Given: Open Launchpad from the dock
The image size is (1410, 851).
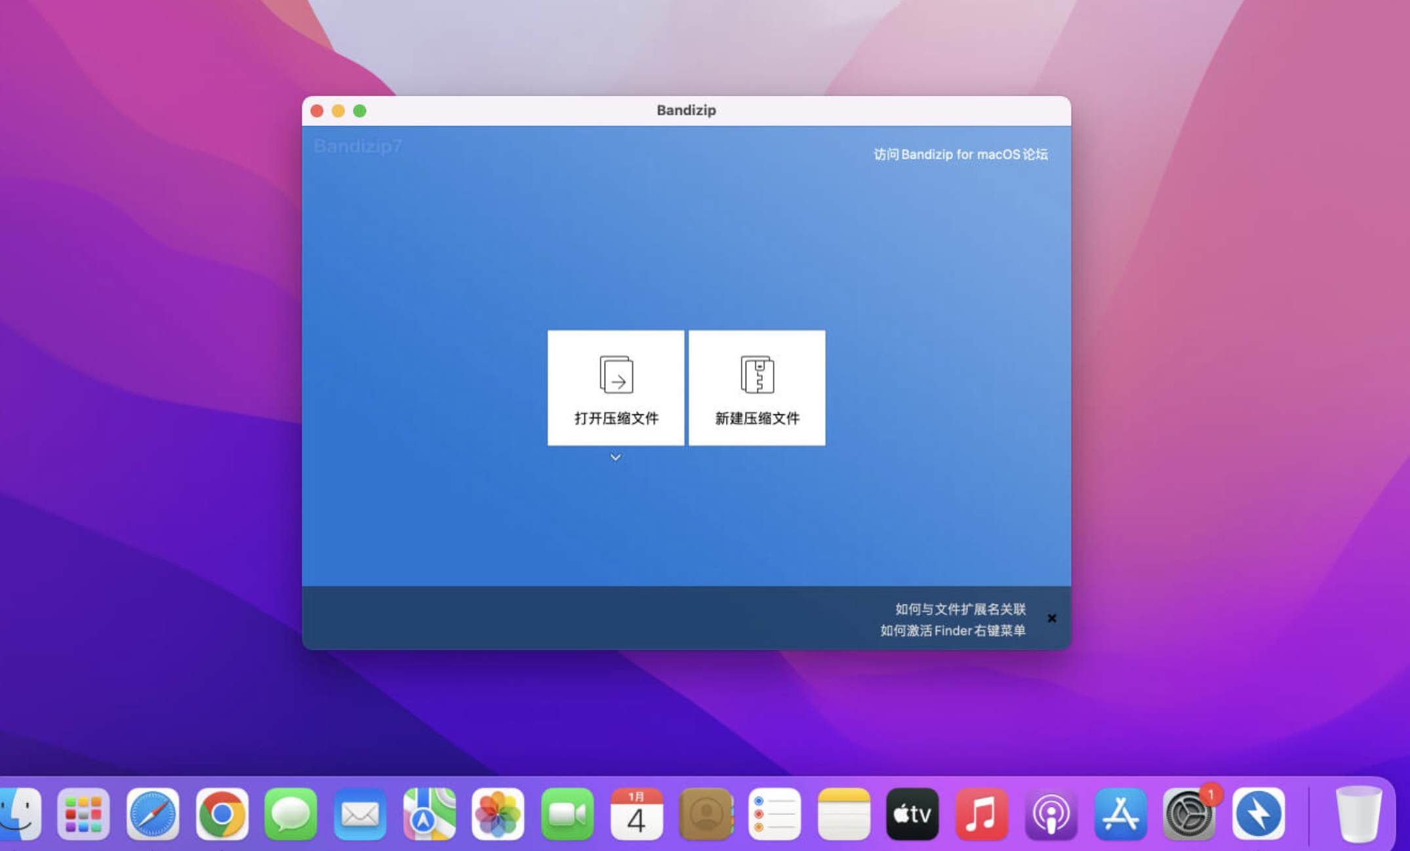Looking at the screenshot, I should pos(83,814).
